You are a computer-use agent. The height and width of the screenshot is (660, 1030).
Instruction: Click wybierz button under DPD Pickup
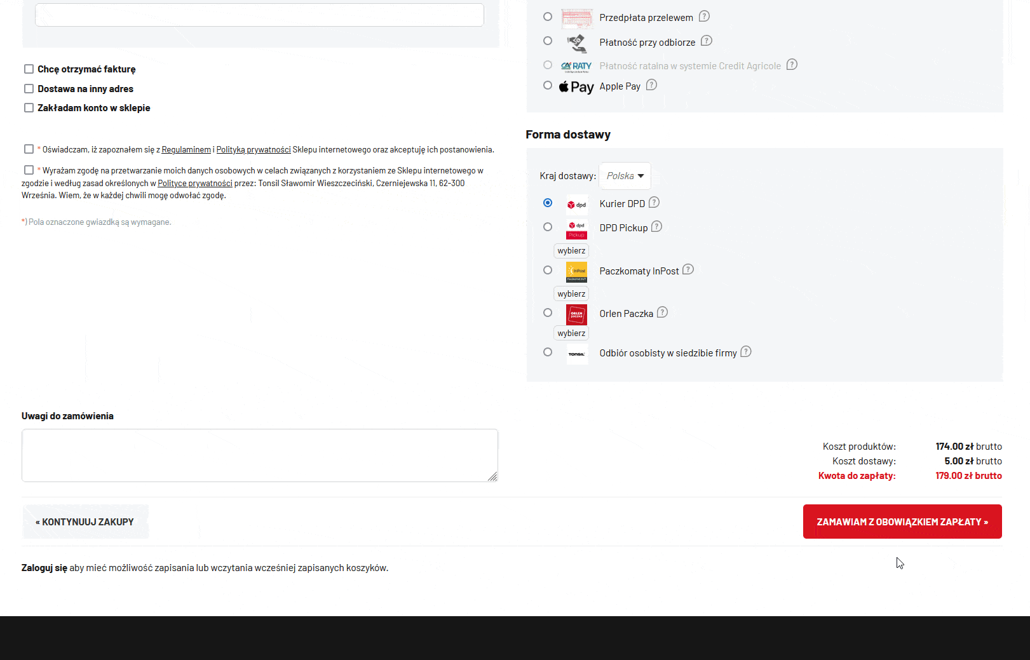[x=571, y=251]
